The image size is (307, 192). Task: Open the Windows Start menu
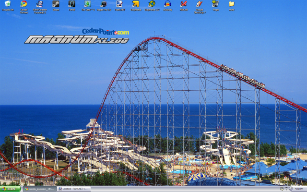[x=10, y=189]
